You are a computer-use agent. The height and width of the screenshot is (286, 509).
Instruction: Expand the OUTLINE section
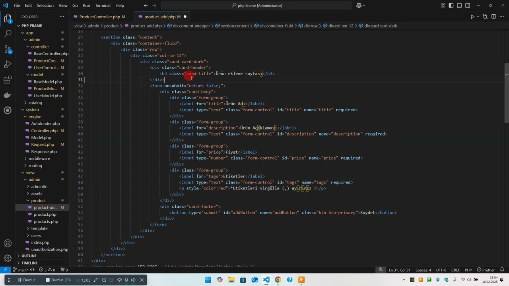tap(29, 256)
